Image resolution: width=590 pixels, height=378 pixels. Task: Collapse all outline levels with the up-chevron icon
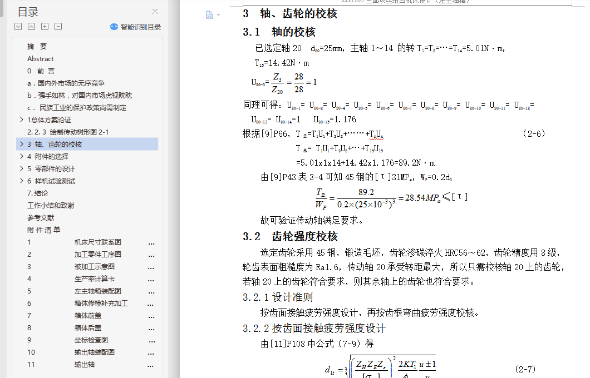(x=32, y=26)
